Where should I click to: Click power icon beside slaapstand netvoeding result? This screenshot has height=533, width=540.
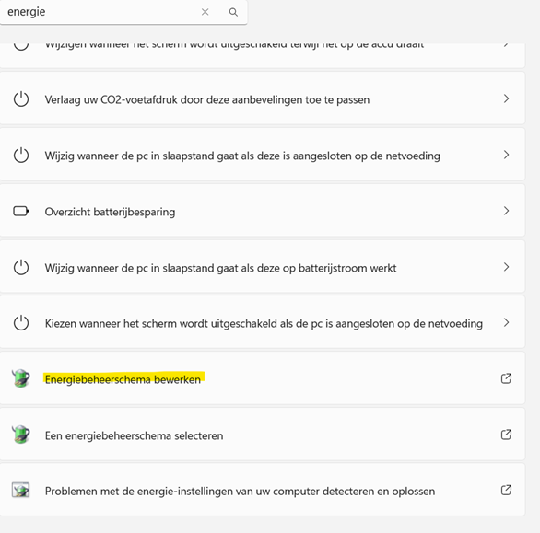click(21, 156)
